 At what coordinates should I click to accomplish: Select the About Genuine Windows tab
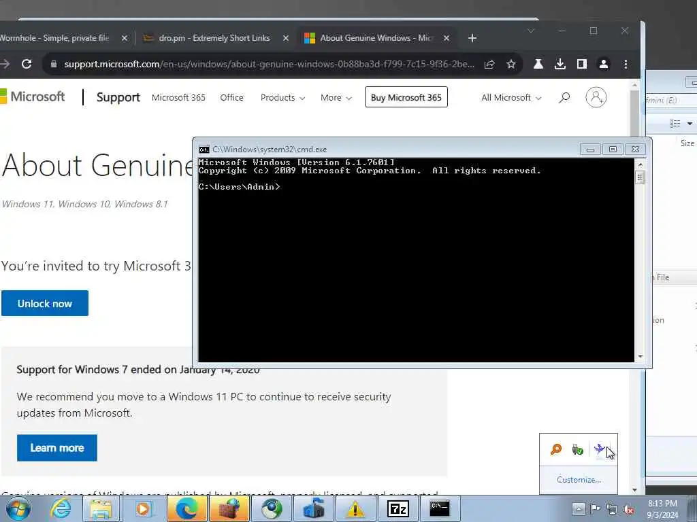[x=376, y=38]
